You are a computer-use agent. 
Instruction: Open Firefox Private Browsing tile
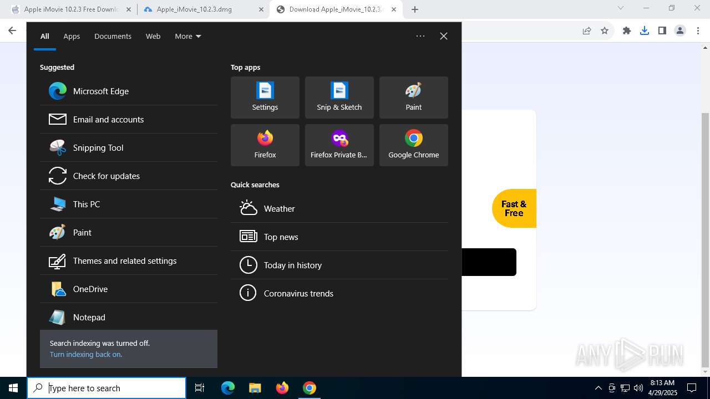339,145
